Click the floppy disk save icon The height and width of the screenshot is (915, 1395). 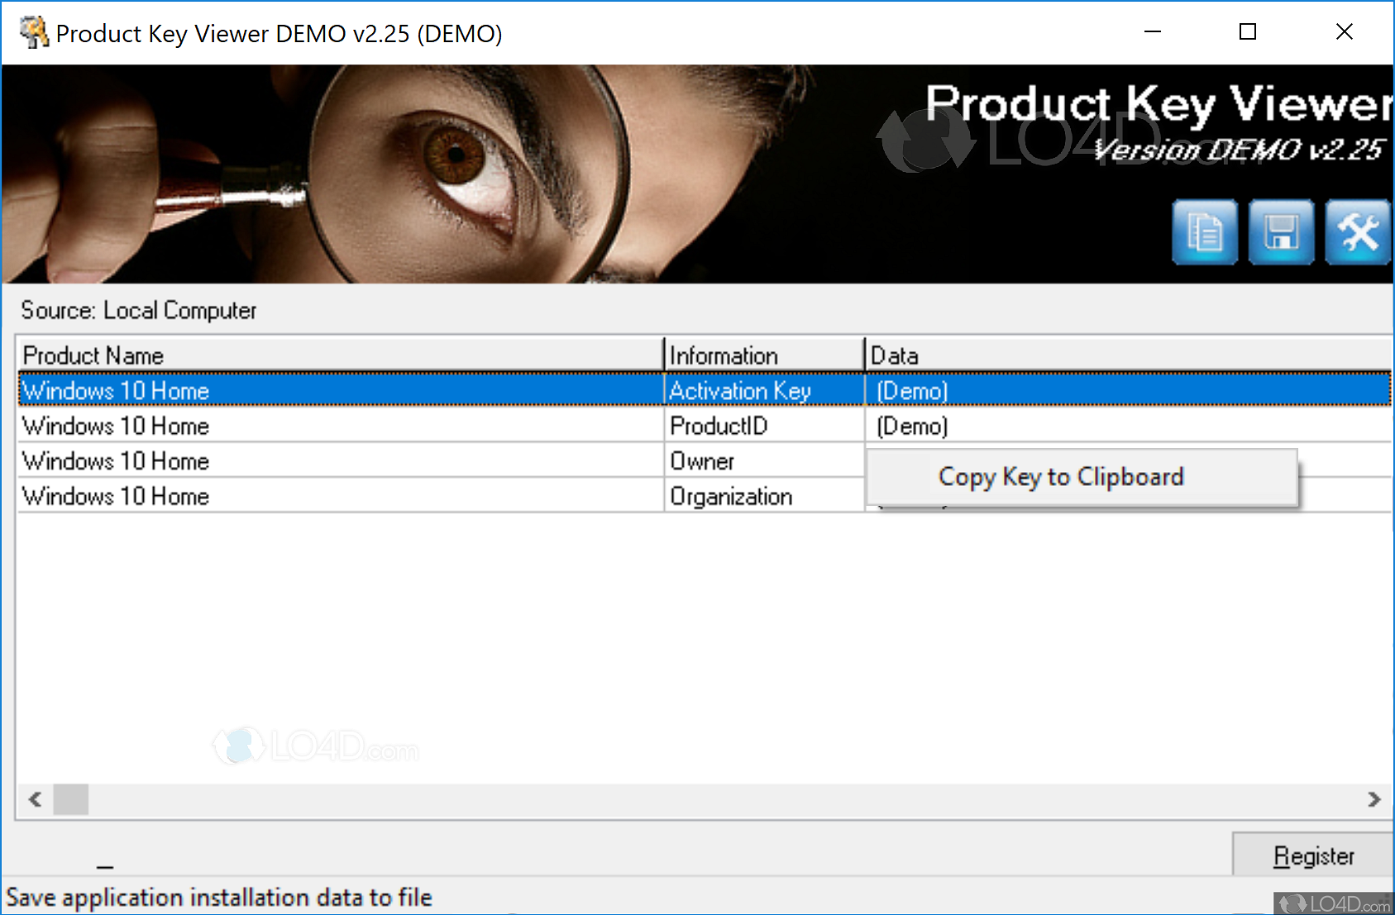1281,232
